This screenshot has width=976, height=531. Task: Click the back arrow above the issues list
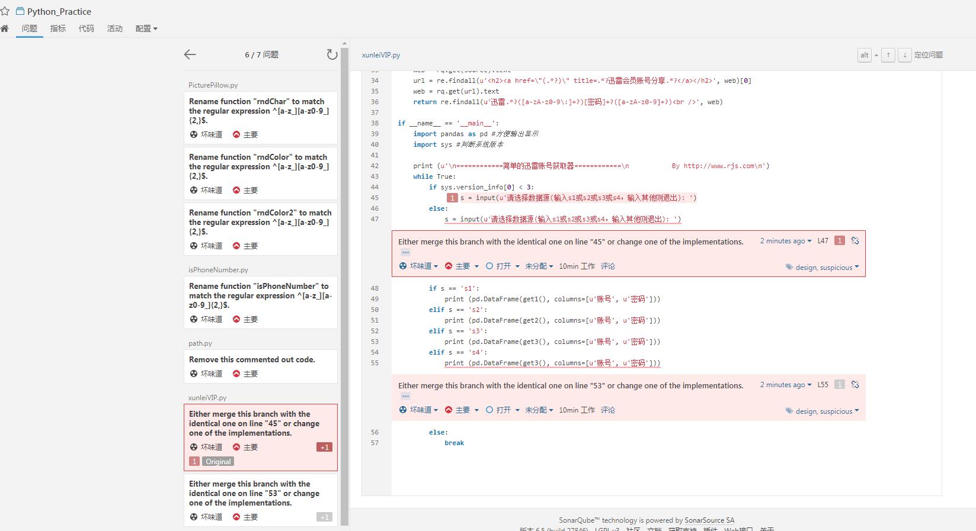190,54
